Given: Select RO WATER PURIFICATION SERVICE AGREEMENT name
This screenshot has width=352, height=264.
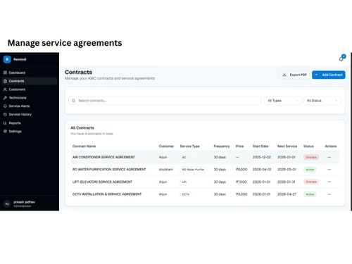Looking at the screenshot, I should (x=109, y=170).
